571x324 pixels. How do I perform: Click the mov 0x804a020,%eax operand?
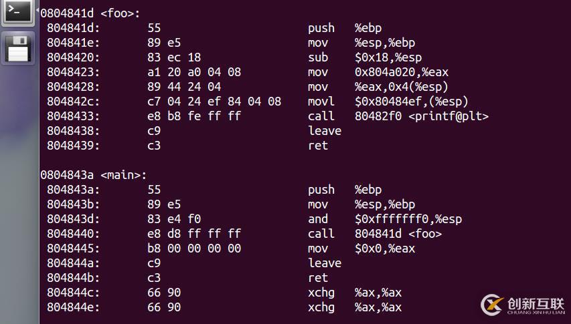coord(401,72)
